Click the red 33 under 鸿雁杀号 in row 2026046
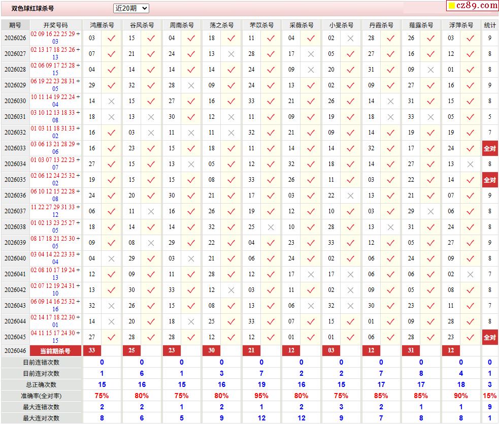The image size is (499, 424). [x=92, y=350]
